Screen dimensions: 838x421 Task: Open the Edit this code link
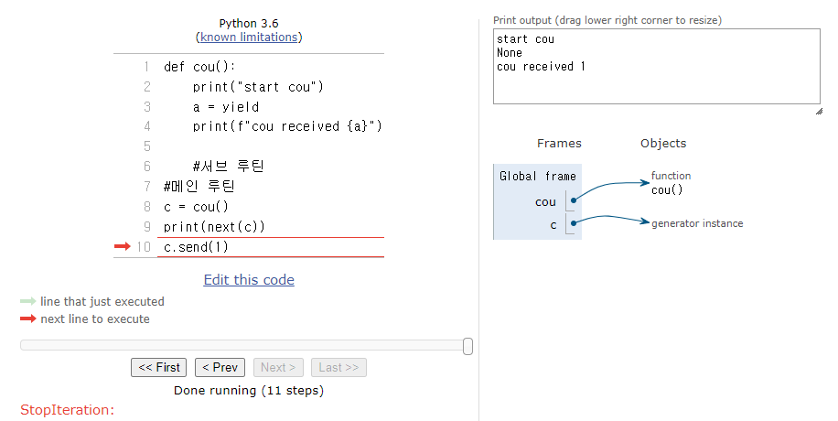click(x=249, y=280)
